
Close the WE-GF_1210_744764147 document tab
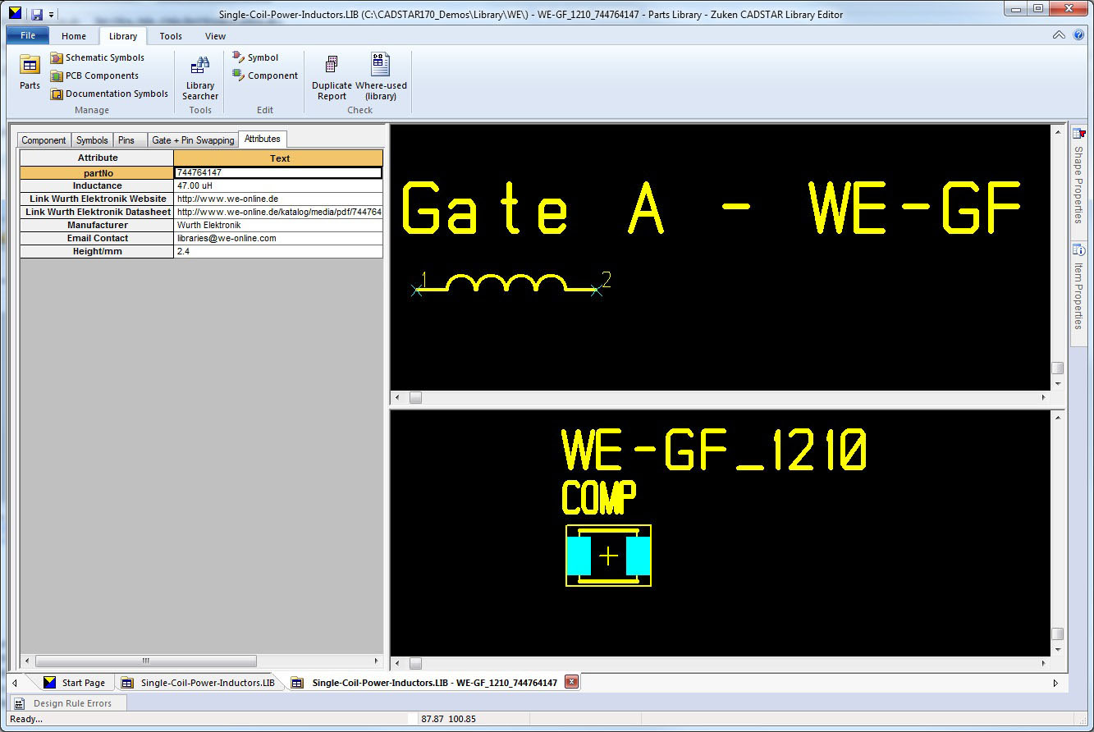click(x=571, y=682)
